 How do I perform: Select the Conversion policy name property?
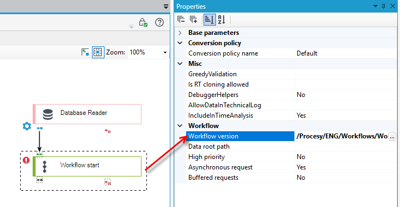point(241,53)
